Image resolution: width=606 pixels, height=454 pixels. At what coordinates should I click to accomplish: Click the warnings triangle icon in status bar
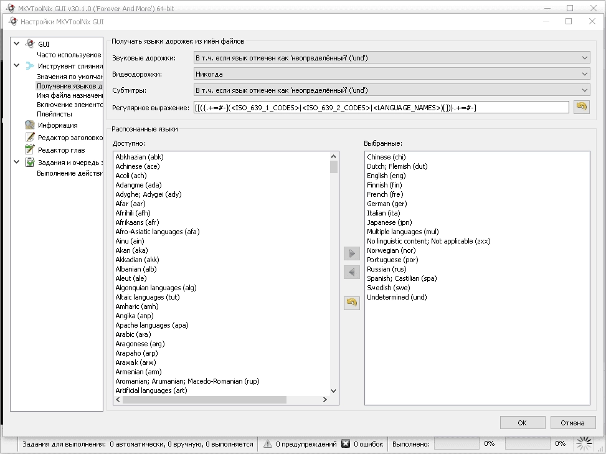point(267,444)
